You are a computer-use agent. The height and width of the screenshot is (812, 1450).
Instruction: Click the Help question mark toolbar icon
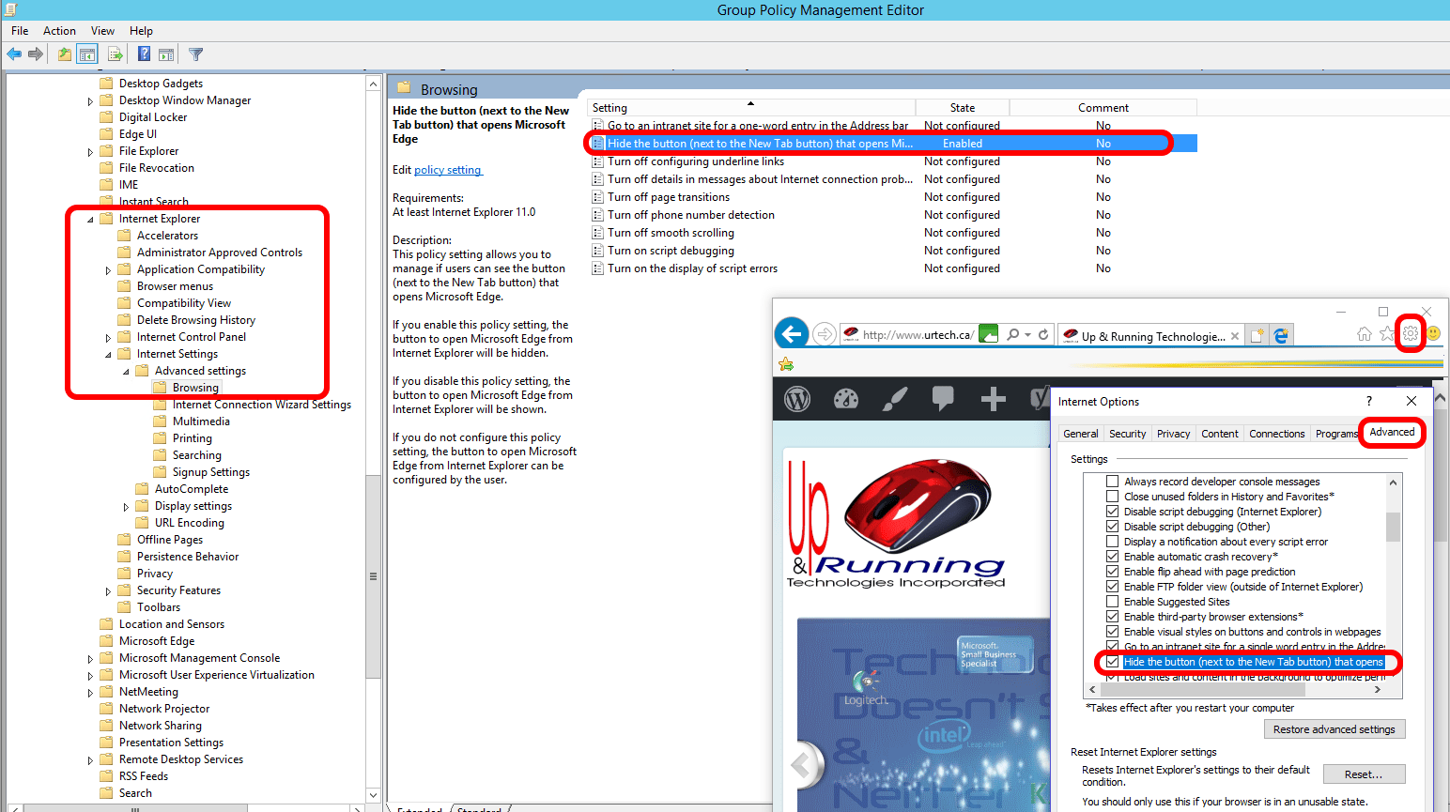(x=143, y=54)
